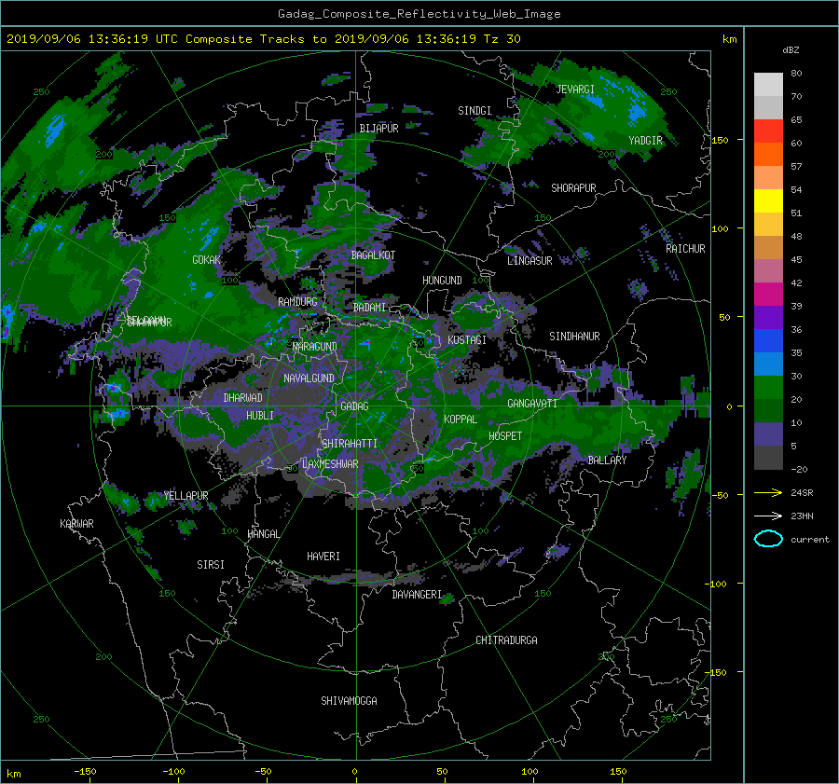Click the SINDHANUR label
Image resolution: width=839 pixels, height=784 pixels.
tap(574, 337)
